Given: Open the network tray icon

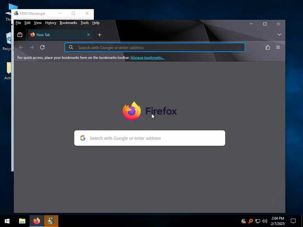Looking at the screenshot, I should (x=258, y=221).
